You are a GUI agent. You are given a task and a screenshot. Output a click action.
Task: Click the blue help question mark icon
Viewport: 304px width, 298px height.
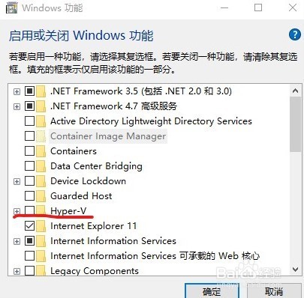[295, 34]
